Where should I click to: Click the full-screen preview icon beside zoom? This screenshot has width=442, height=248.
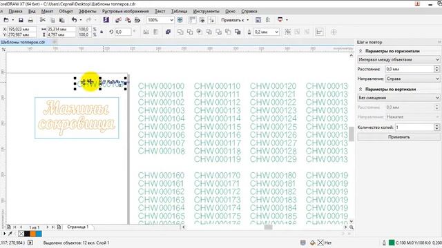180,20
